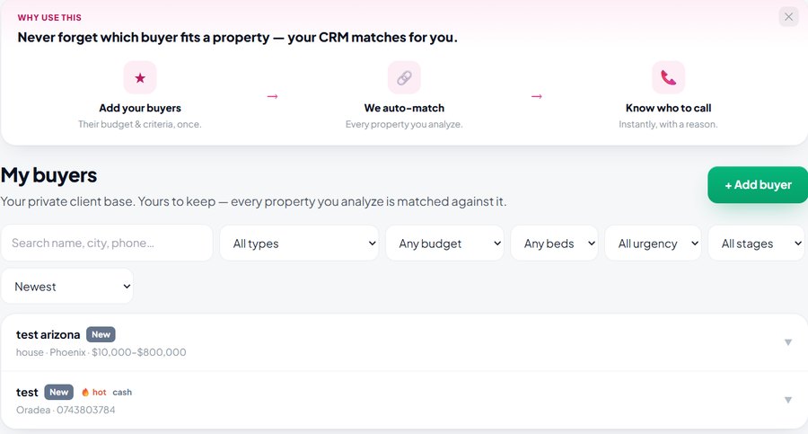Select the test arizona buyer name
808x434 pixels.
pos(48,335)
